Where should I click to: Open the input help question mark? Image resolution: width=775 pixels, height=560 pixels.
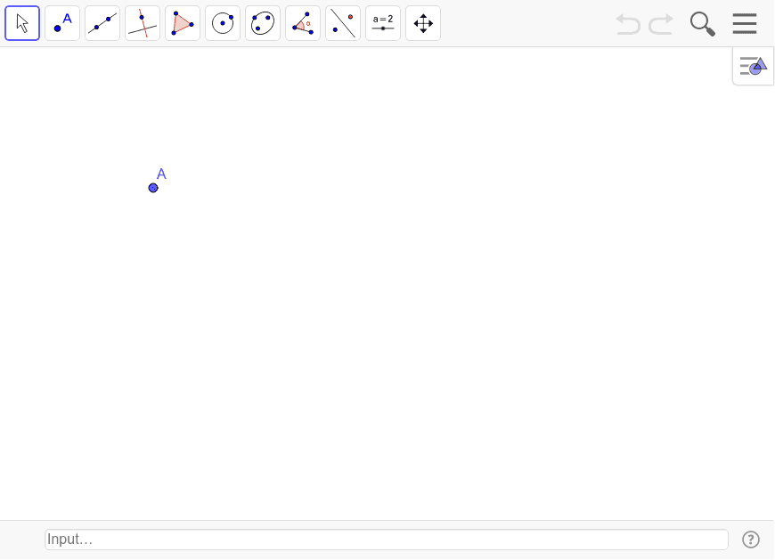[x=751, y=540]
